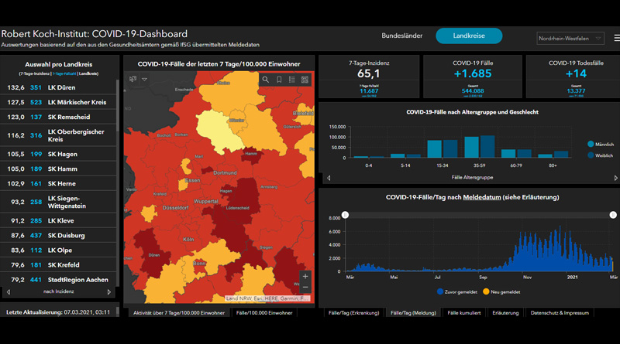
Task: Select SK Krefeld row
Action: pos(58,265)
